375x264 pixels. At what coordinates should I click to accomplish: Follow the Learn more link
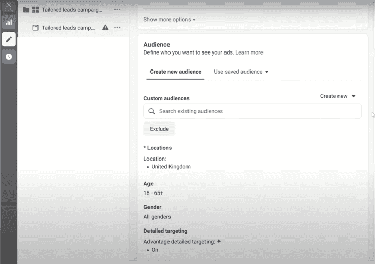(249, 52)
